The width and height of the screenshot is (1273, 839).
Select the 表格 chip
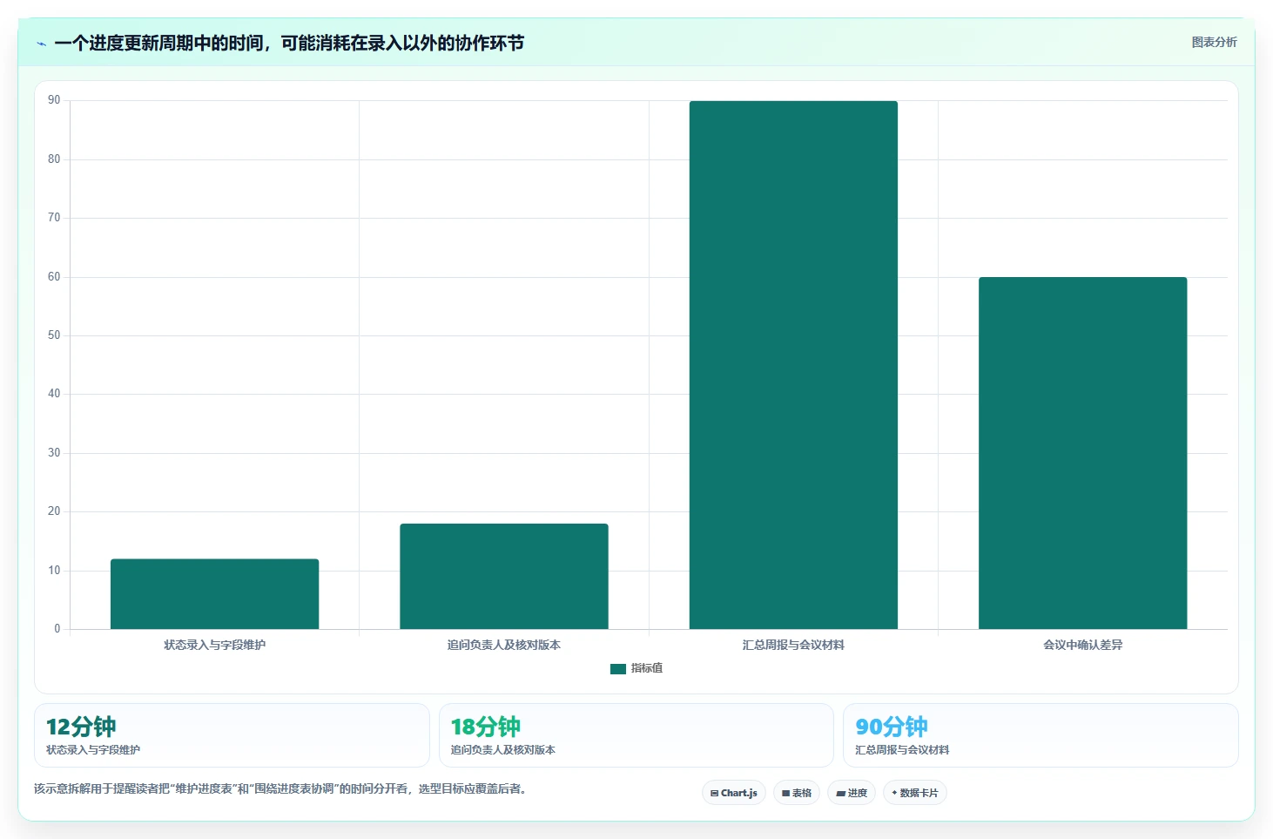[x=797, y=793]
